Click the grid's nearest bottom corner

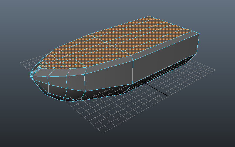(103, 133)
